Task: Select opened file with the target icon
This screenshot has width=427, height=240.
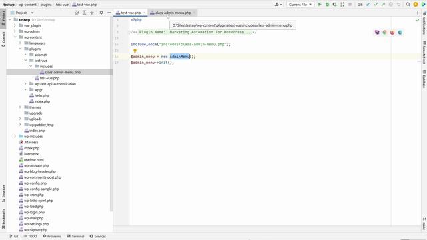Action: click(x=77, y=13)
